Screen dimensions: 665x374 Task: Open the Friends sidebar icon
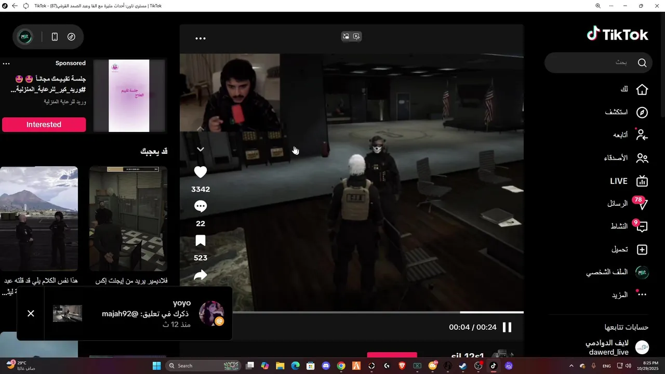(x=642, y=158)
